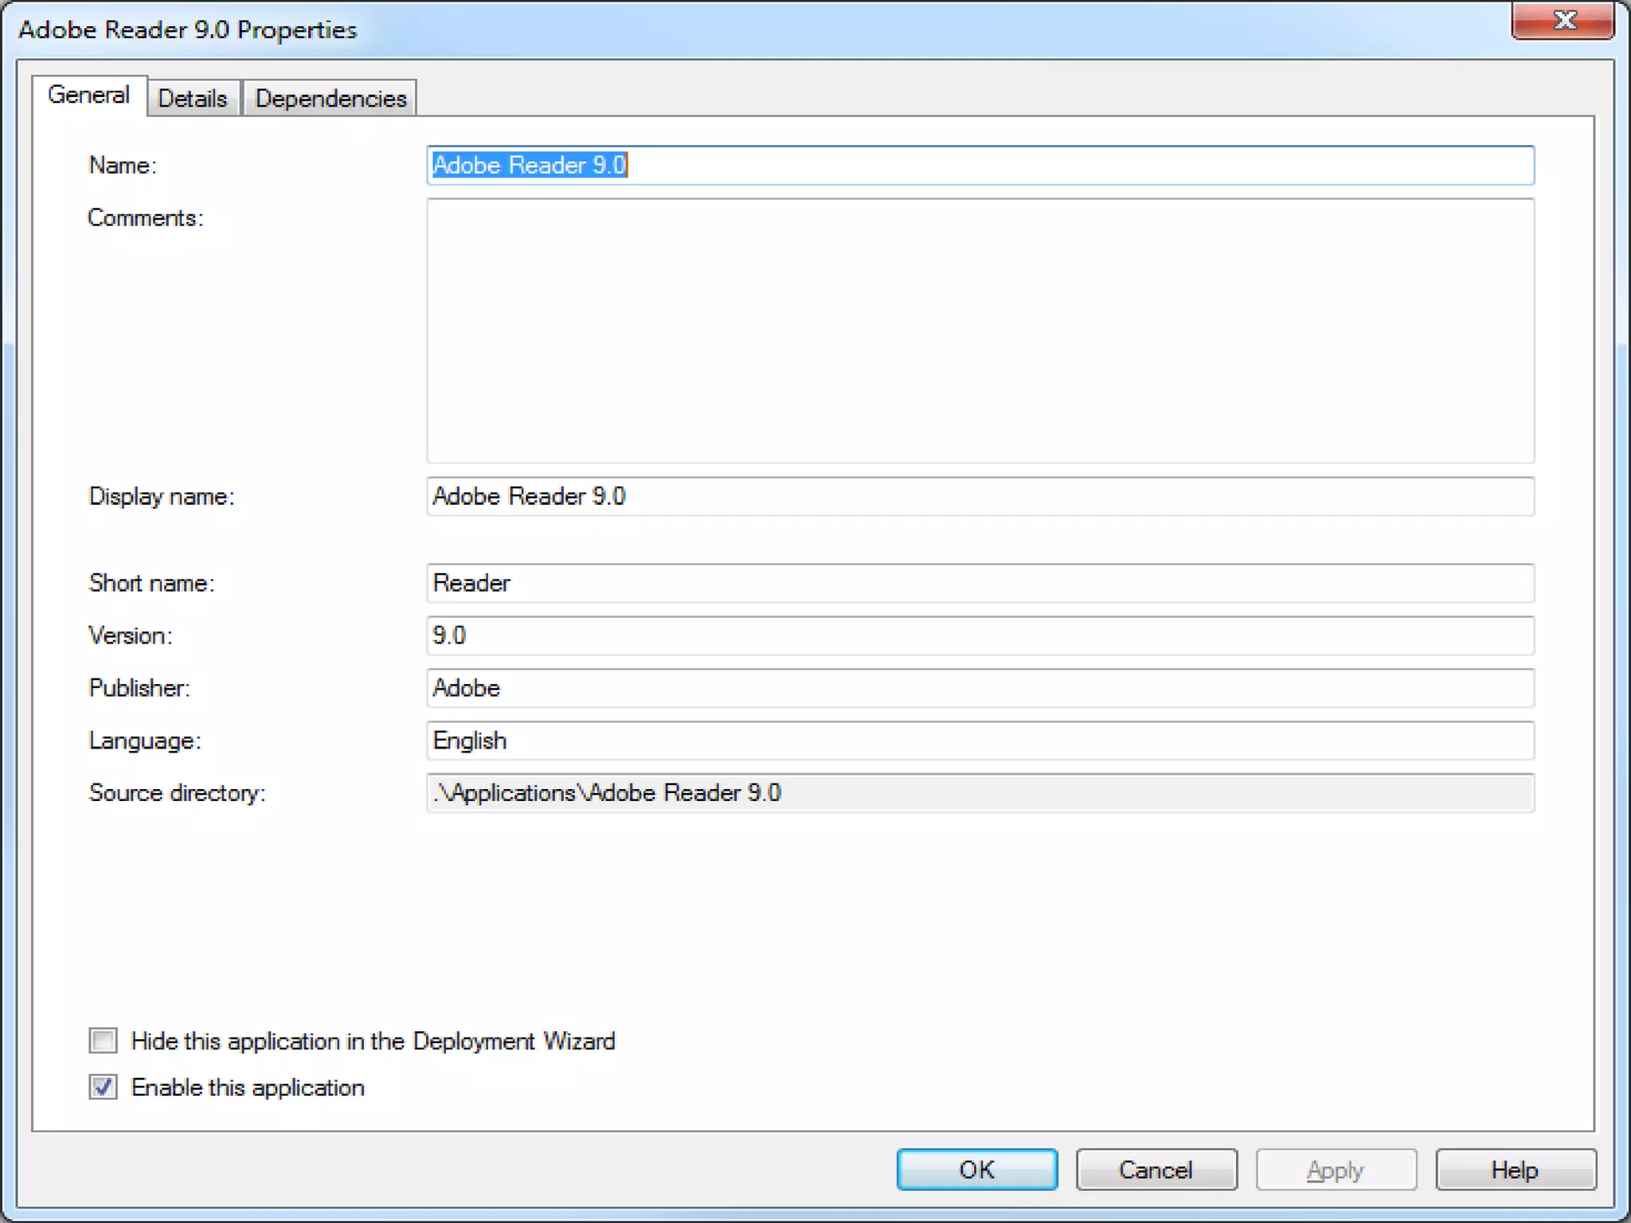Click the Publisher: label

pyautogui.click(x=139, y=689)
